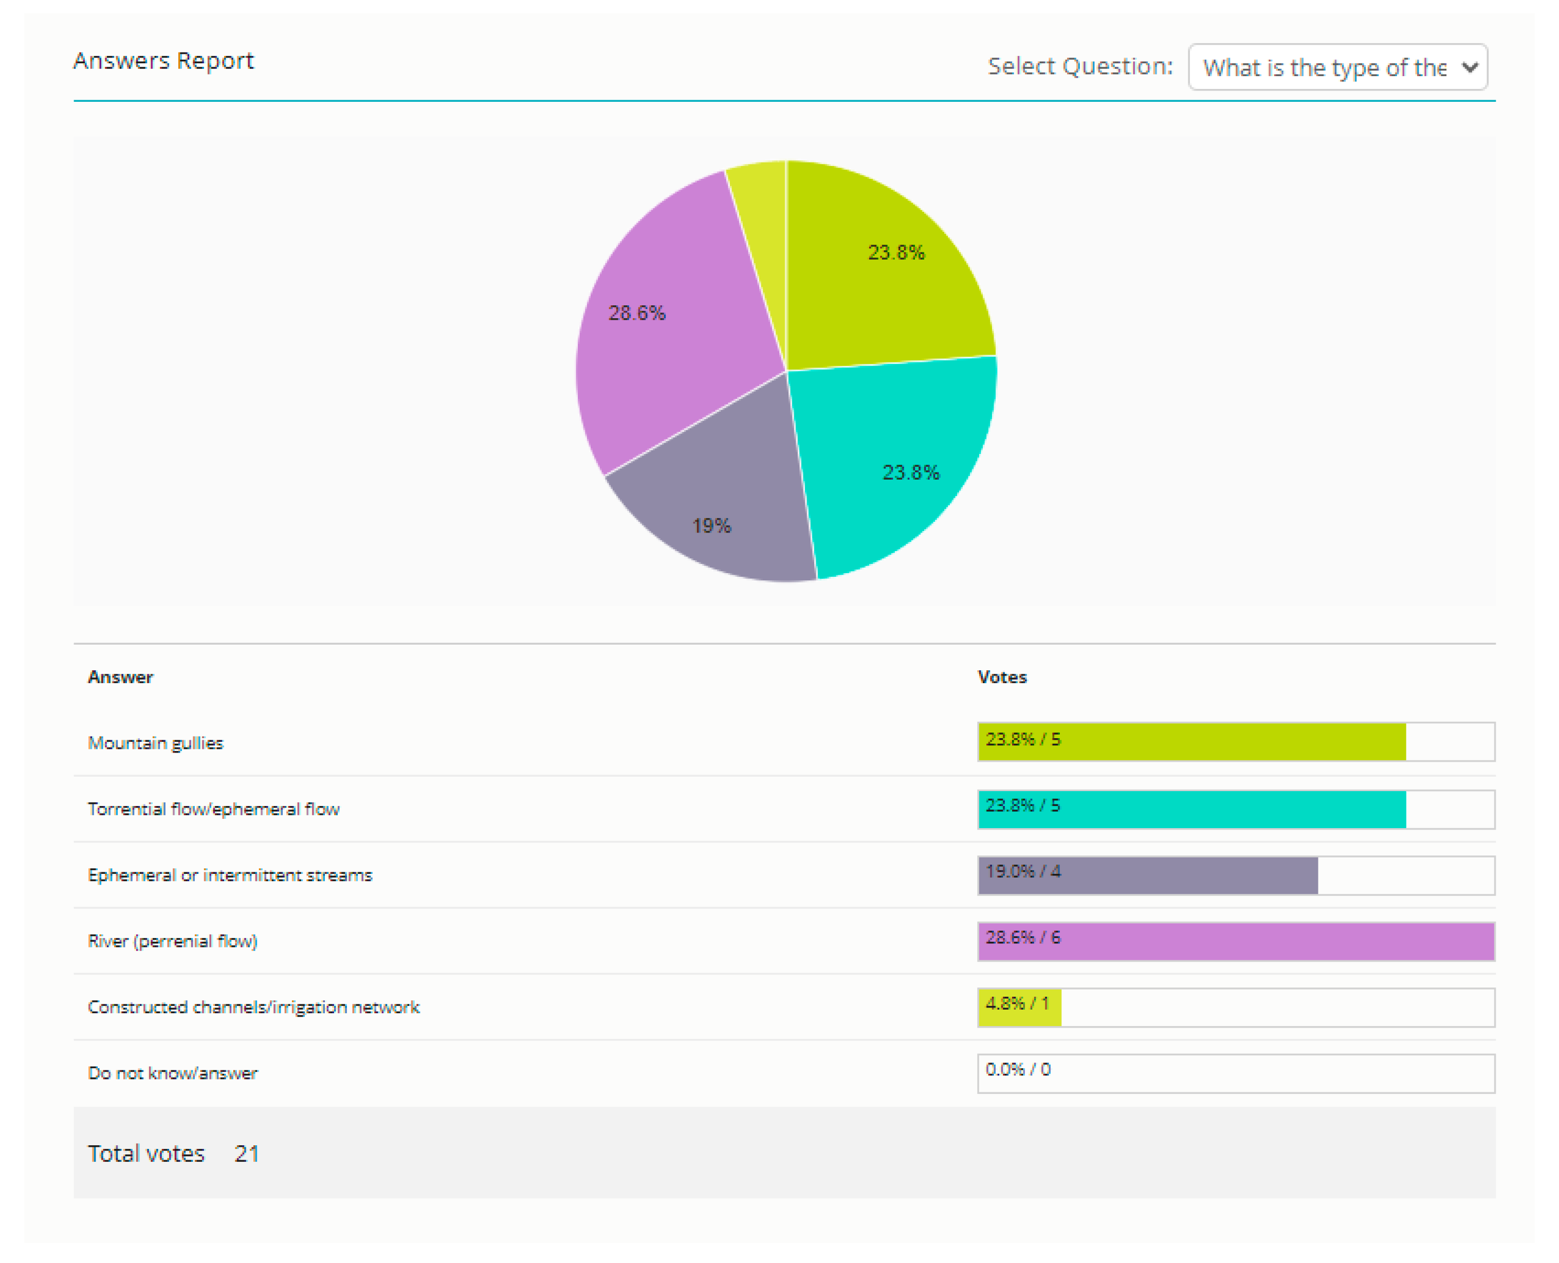Viewport: 1559px width, 1263px height.
Task: Click the yellow 4.8% / 1 bar
Action: click(x=1019, y=1008)
